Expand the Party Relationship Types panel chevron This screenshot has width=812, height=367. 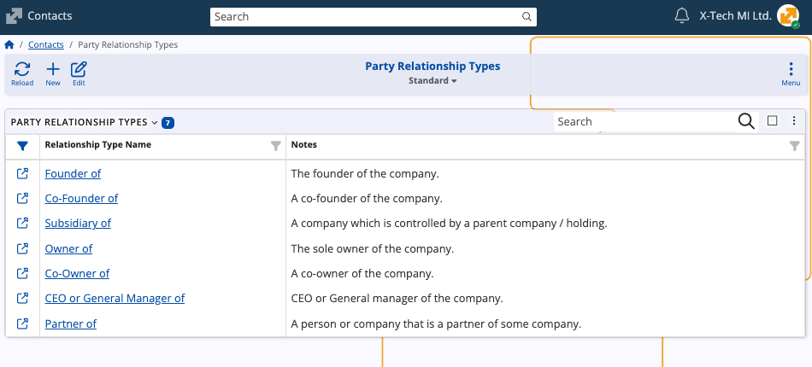pyautogui.click(x=155, y=122)
